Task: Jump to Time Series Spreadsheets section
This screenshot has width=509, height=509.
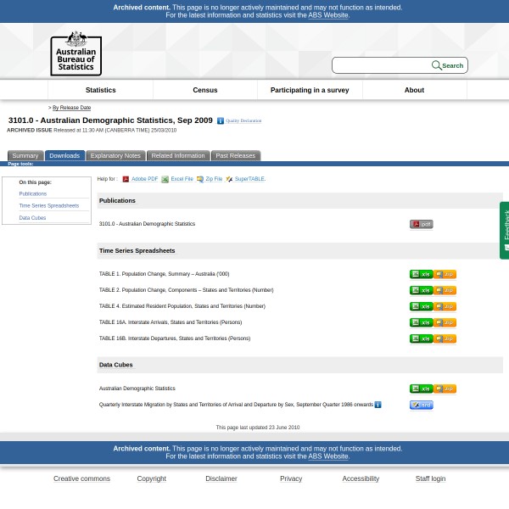Action: pyautogui.click(x=48, y=206)
